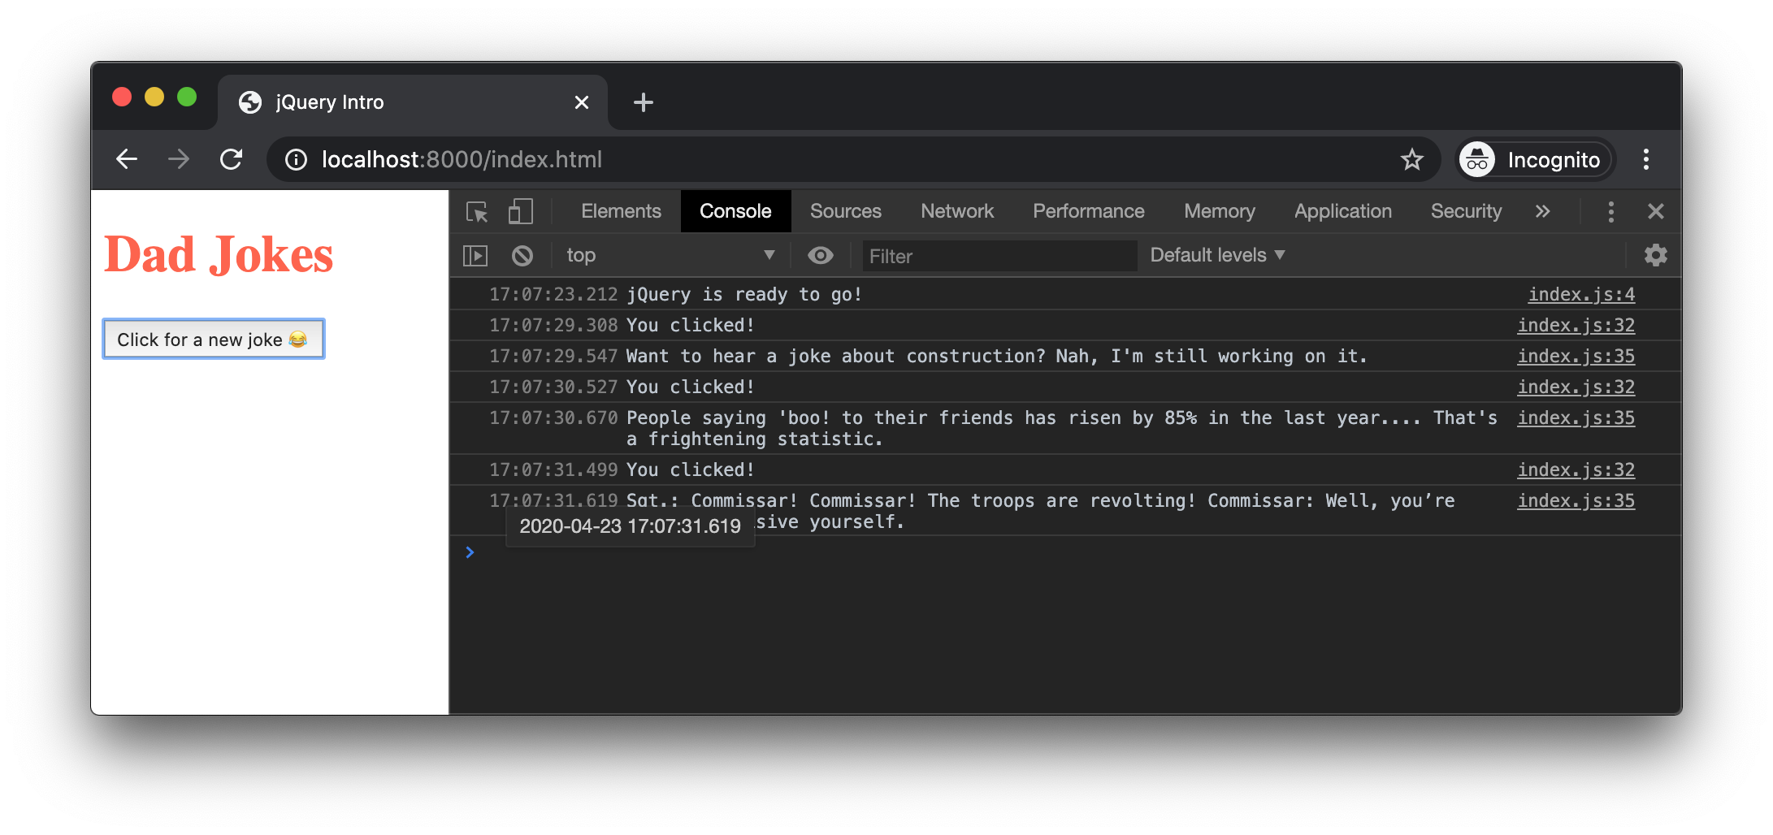Focus the console command prompt
Viewport: 1773px width, 835px height.
(650, 552)
